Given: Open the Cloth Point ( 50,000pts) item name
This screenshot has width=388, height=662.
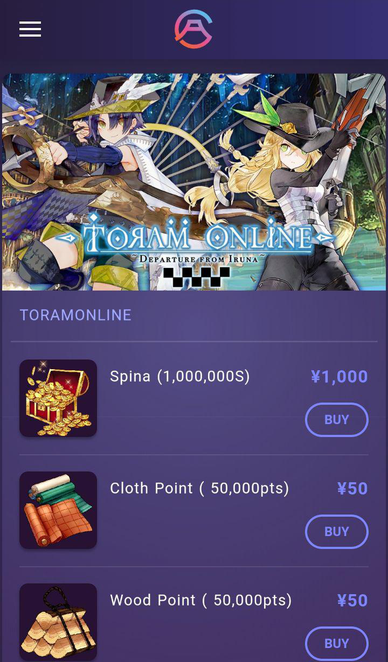Looking at the screenshot, I should (x=199, y=488).
